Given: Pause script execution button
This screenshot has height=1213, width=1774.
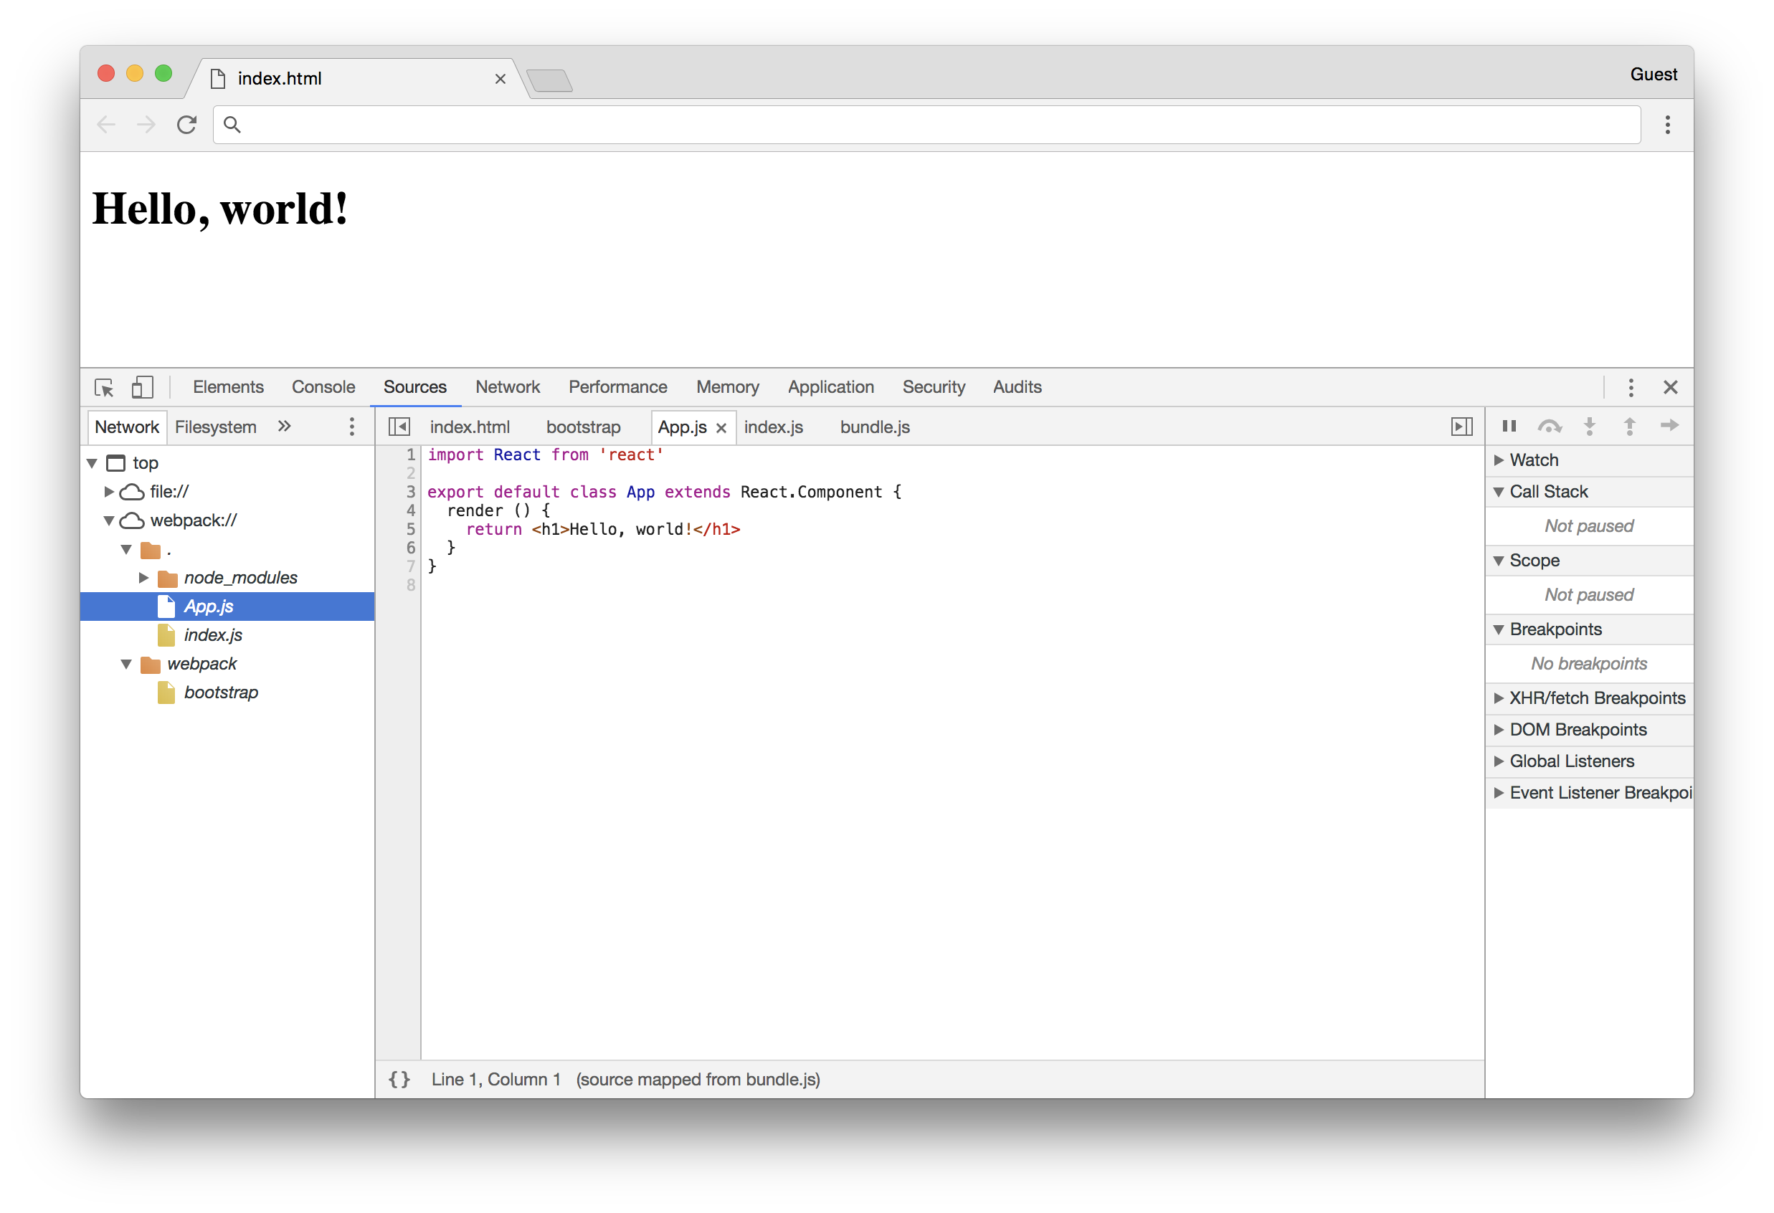Looking at the screenshot, I should click(x=1509, y=426).
